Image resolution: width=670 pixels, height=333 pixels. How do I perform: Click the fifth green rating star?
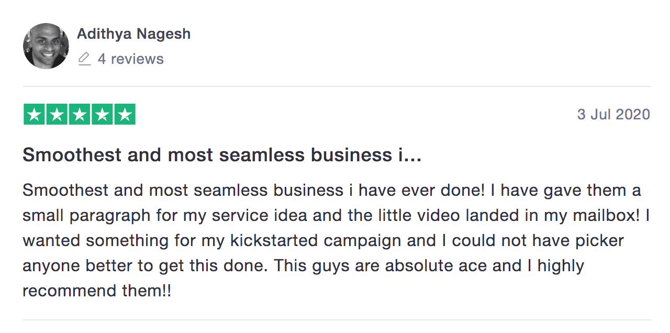125,115
